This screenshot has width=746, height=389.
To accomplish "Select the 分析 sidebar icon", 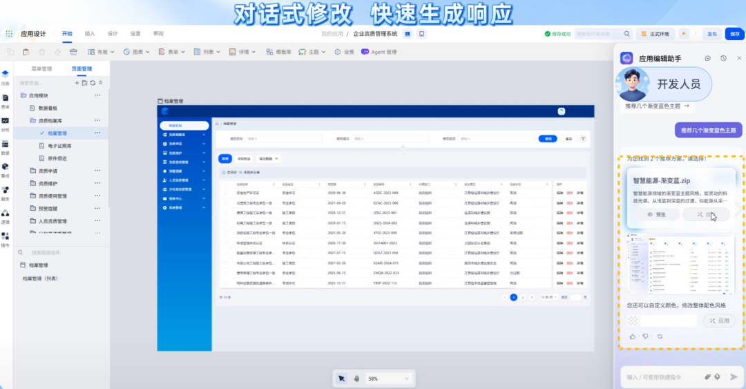I will tap(6, 124).
